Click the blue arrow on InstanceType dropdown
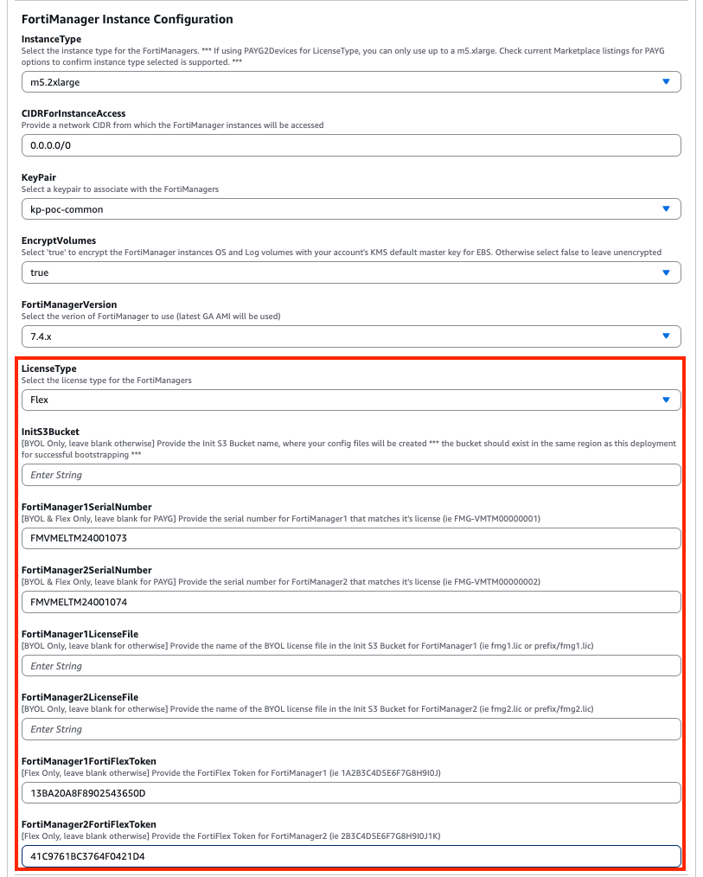Image resolution: width=703 pixels, height=877 pixels. (665, 81)
